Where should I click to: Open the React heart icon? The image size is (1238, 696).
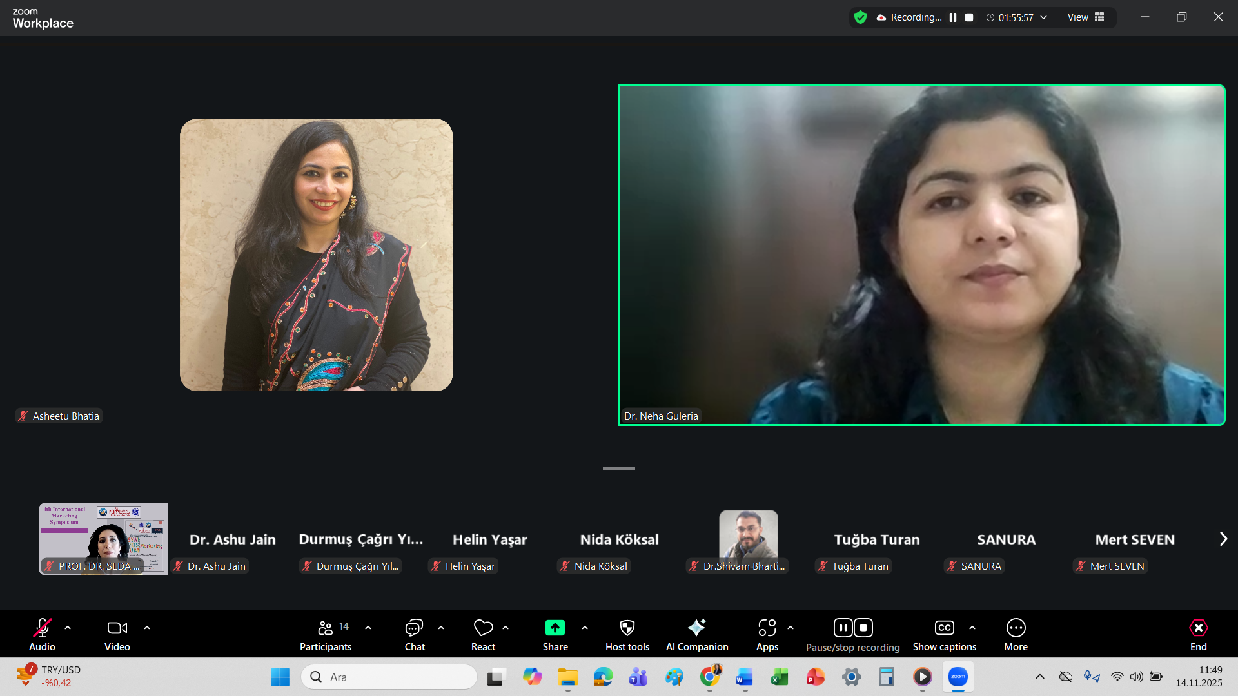[x=483, y=628]
